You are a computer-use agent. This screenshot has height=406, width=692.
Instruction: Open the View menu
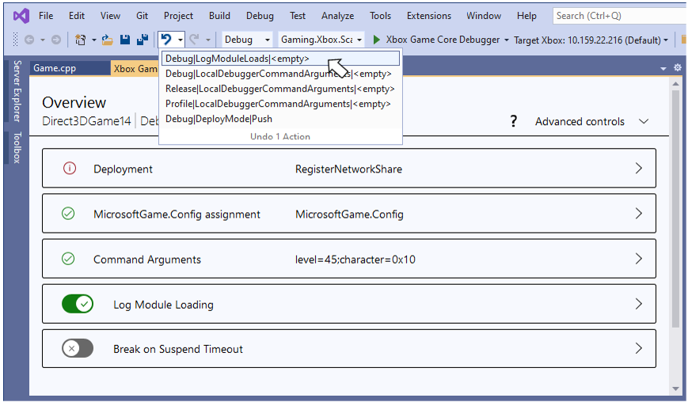(x=110, y=16)
